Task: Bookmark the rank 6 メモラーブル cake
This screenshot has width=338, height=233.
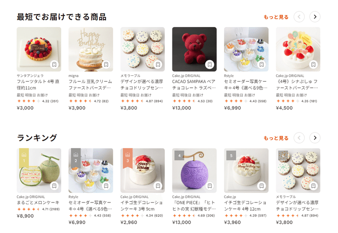Action: 313,186
